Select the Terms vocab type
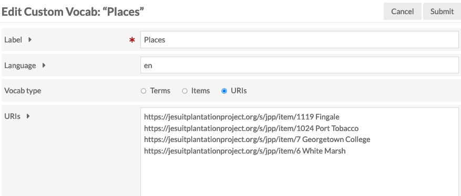Viewport: 461px width, 196px height. point(144,91)
